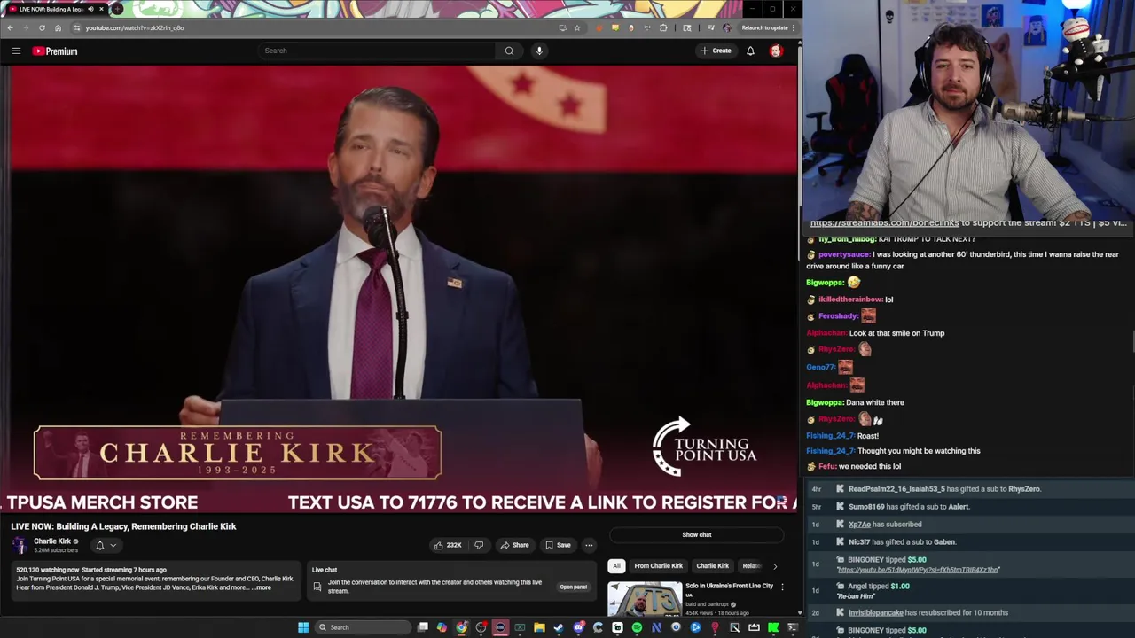Open File Explorer from the taskbar

[539, 627]
